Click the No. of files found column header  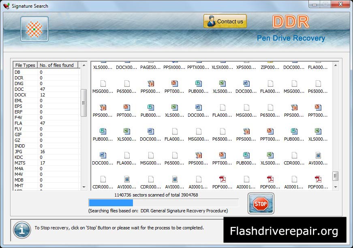pos(58,65)
